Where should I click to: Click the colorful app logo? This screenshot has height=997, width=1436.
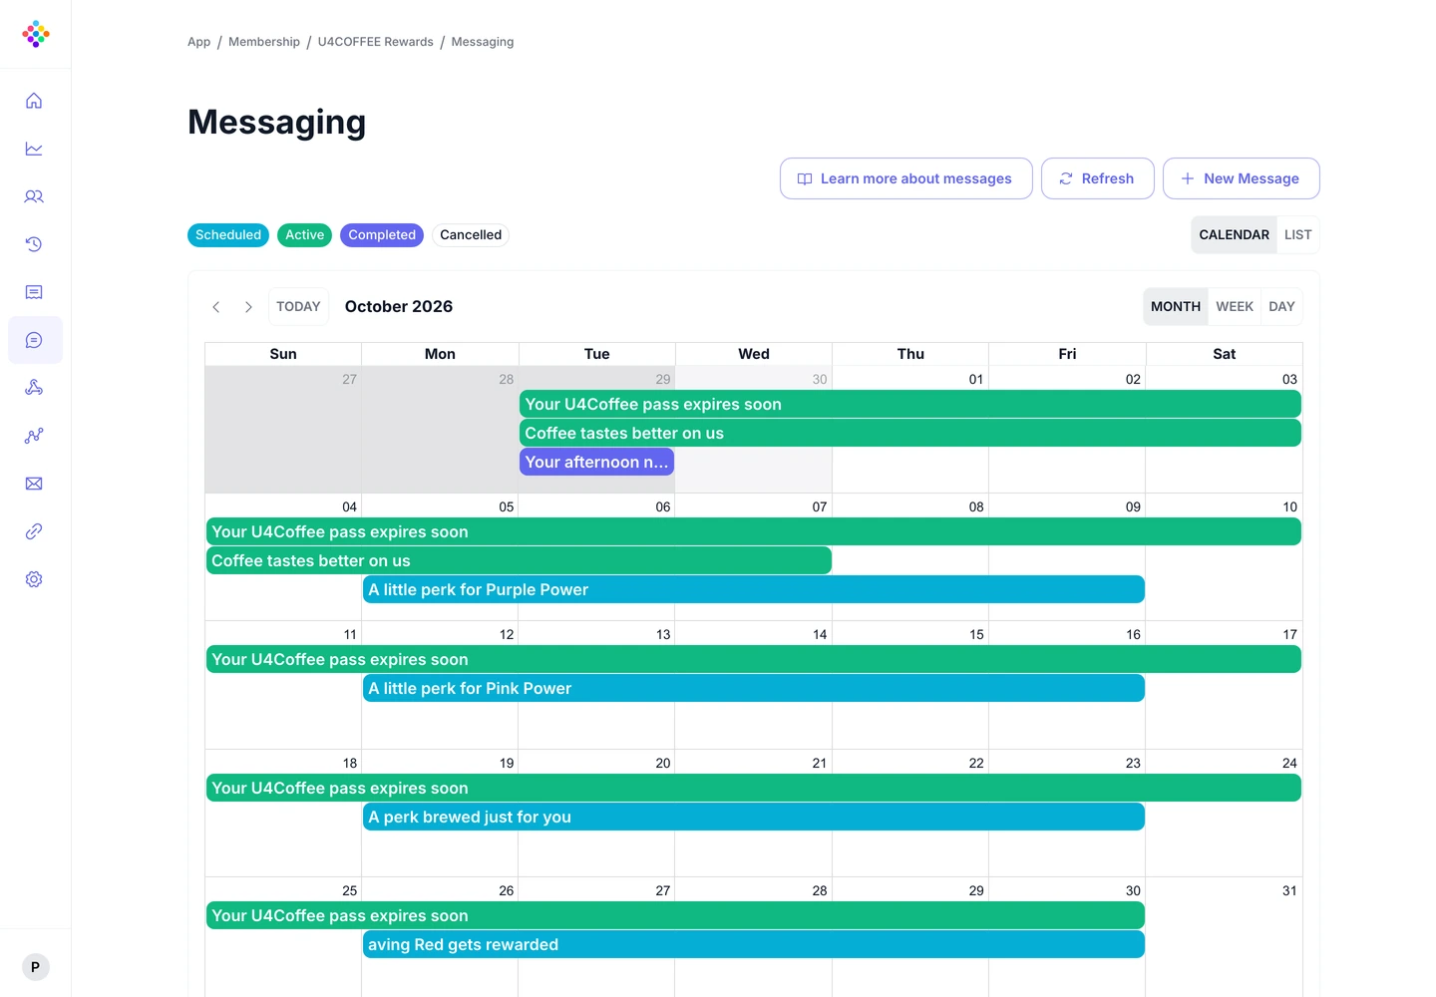(x=36, y=34)
